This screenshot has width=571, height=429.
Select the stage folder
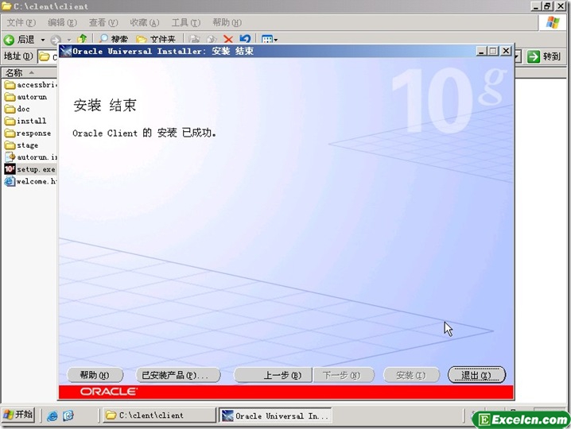click(21, 145)
